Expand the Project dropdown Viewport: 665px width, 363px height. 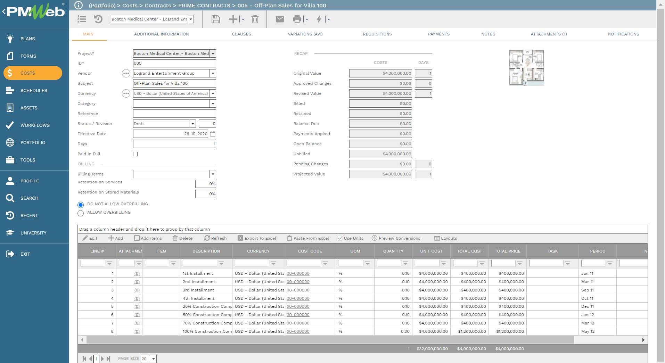tap(213, 53)
